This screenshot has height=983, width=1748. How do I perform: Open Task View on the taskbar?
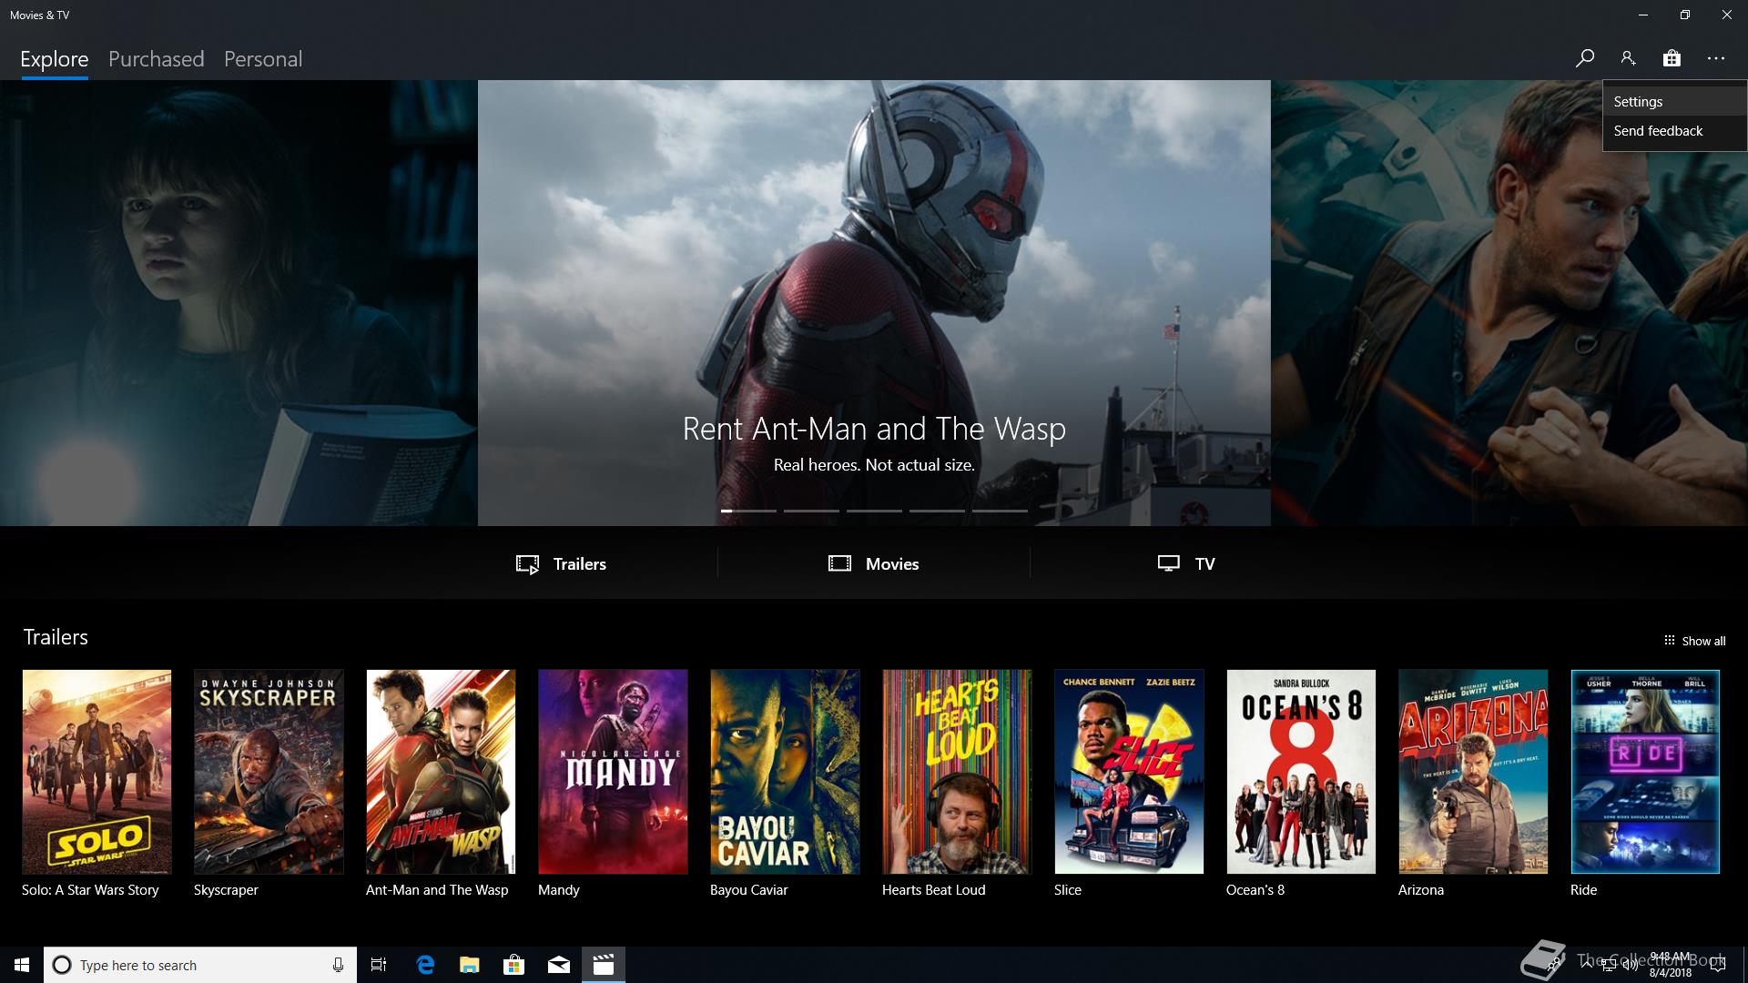[379, 965]
